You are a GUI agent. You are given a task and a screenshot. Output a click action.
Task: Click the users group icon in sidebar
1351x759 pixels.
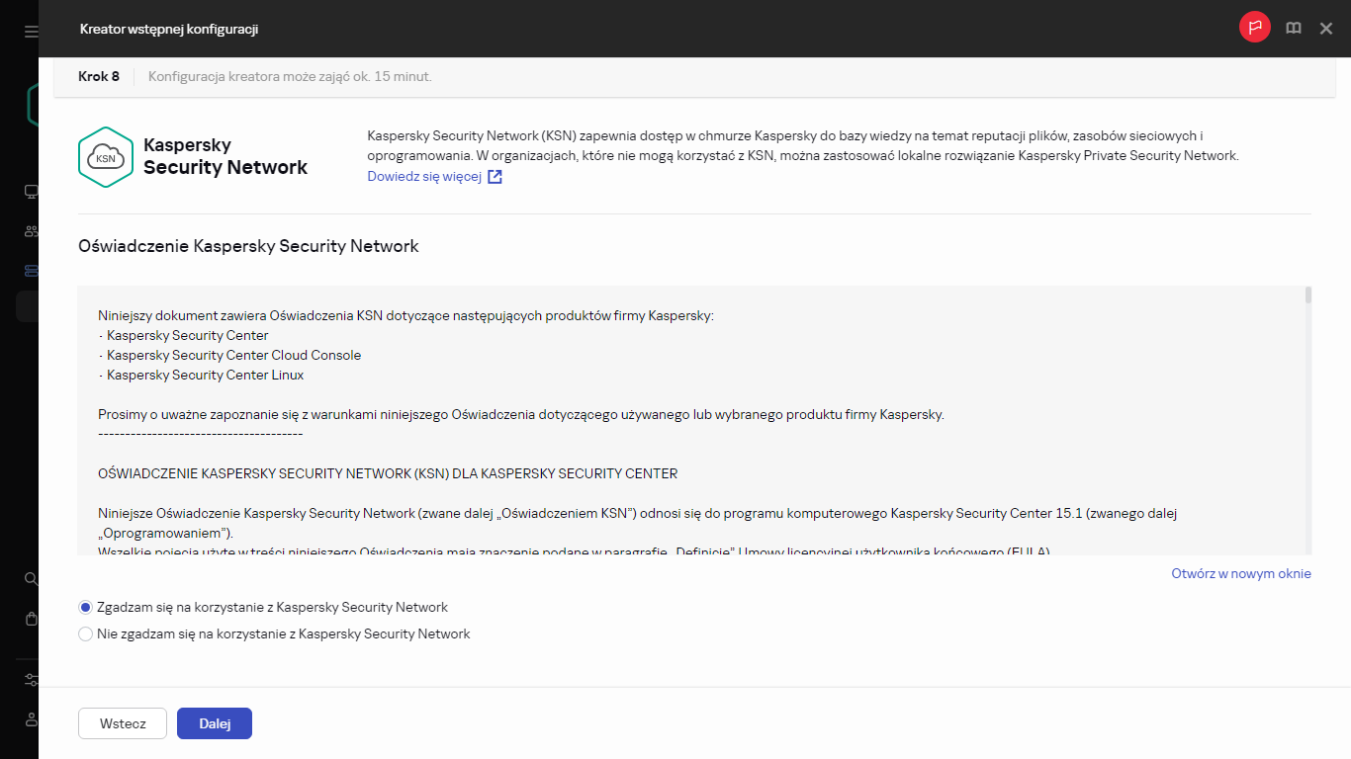point(32,231)
